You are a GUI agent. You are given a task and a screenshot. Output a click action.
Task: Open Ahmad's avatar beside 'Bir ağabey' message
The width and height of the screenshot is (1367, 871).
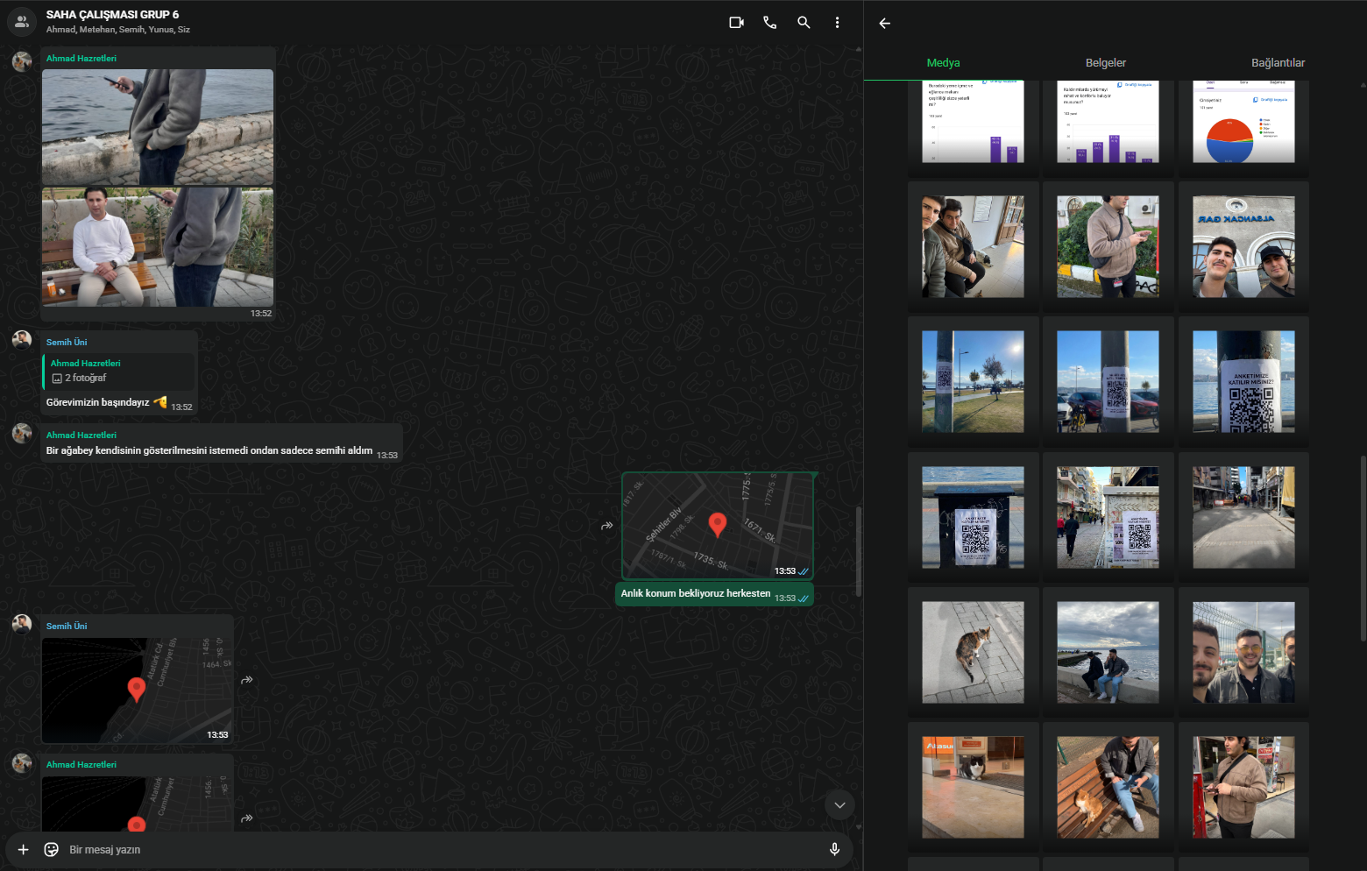point(22,433)
